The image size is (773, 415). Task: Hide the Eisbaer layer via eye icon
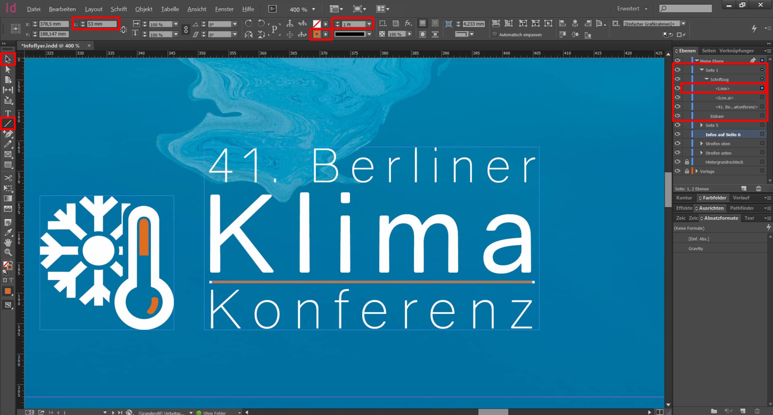pyautogui.click(x=678, y=116)
